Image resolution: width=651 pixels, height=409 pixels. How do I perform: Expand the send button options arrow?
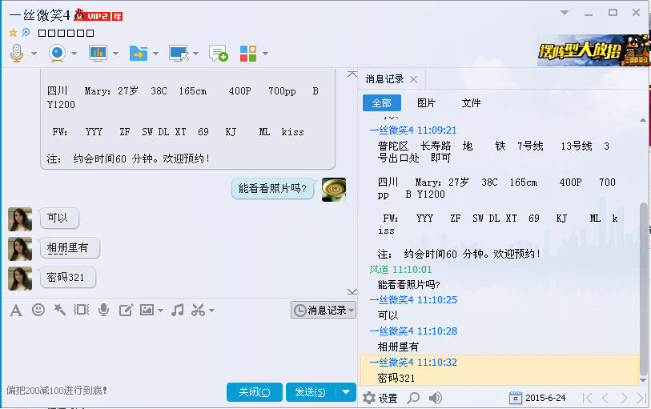[345, 391]
